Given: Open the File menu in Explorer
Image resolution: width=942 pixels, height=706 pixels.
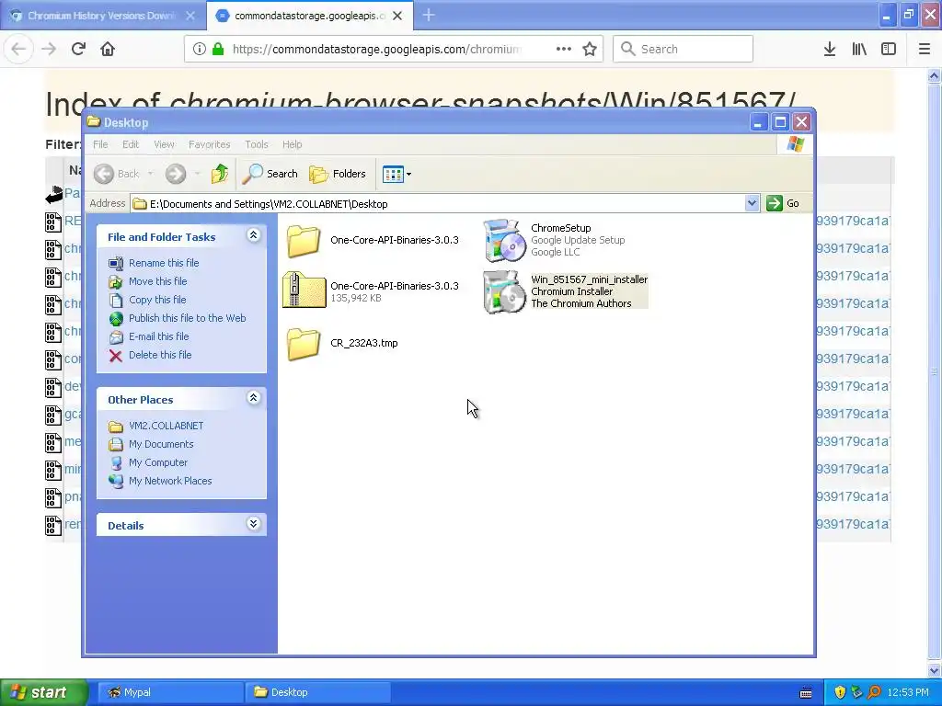Looking at the screenshot, I should [100, 144].
